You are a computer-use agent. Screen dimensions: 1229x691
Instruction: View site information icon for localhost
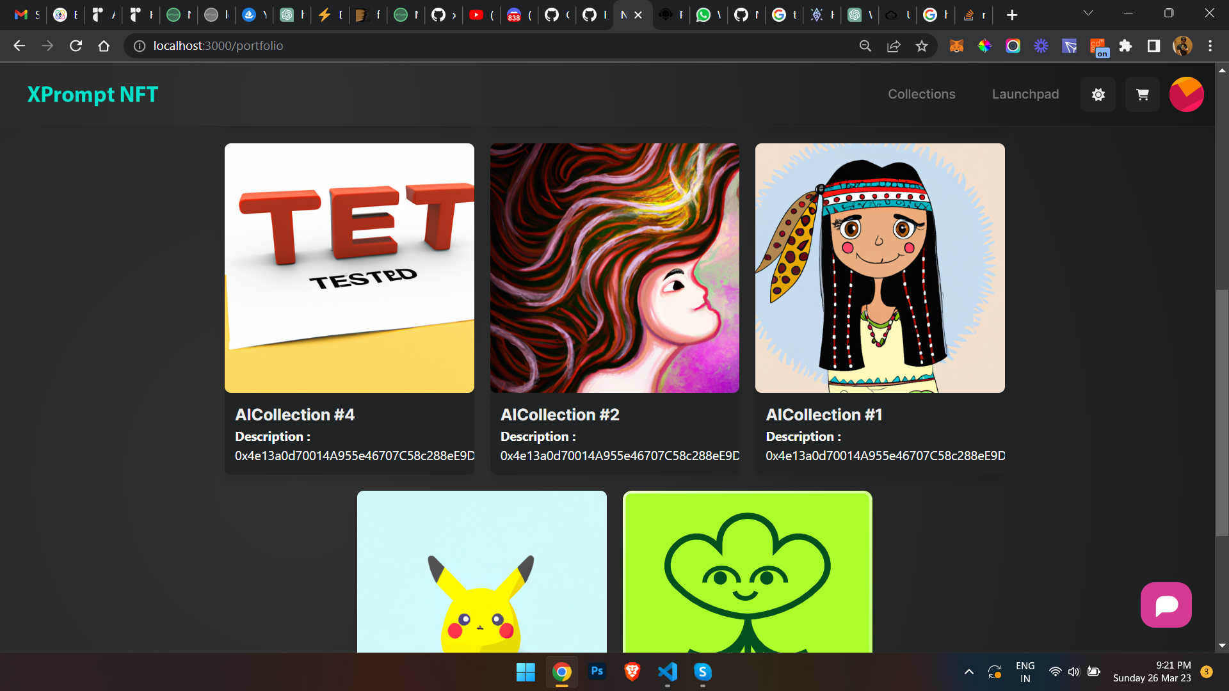(x=139, y=46)
